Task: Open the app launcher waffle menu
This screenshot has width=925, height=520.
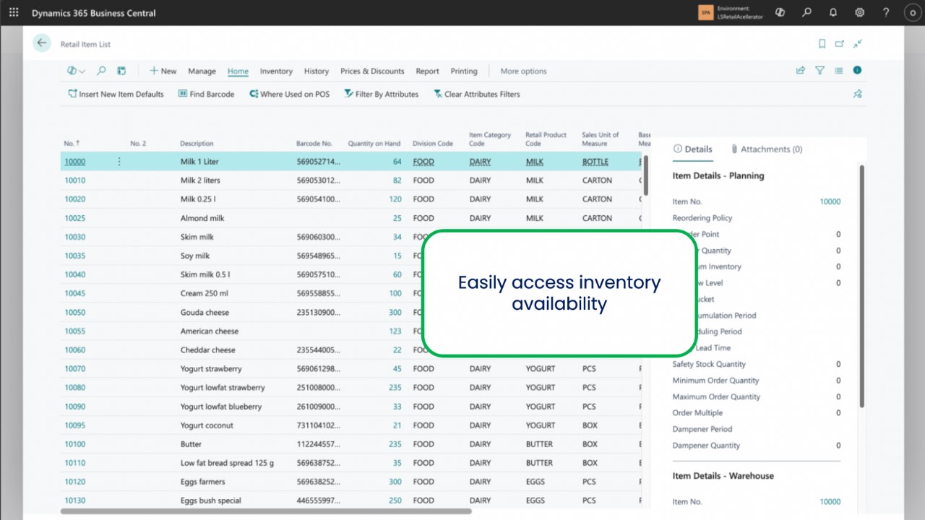Action: pyautogui.click(x=14, y=12)
